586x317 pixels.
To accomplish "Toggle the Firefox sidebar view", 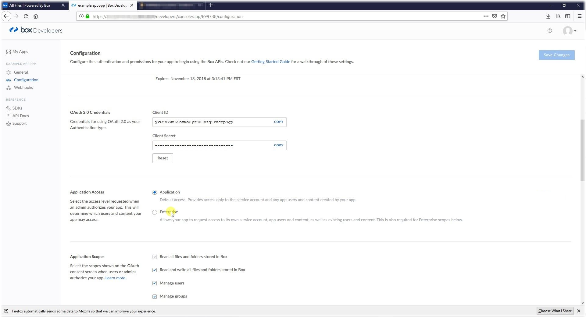I will click(x=568, y=16).
